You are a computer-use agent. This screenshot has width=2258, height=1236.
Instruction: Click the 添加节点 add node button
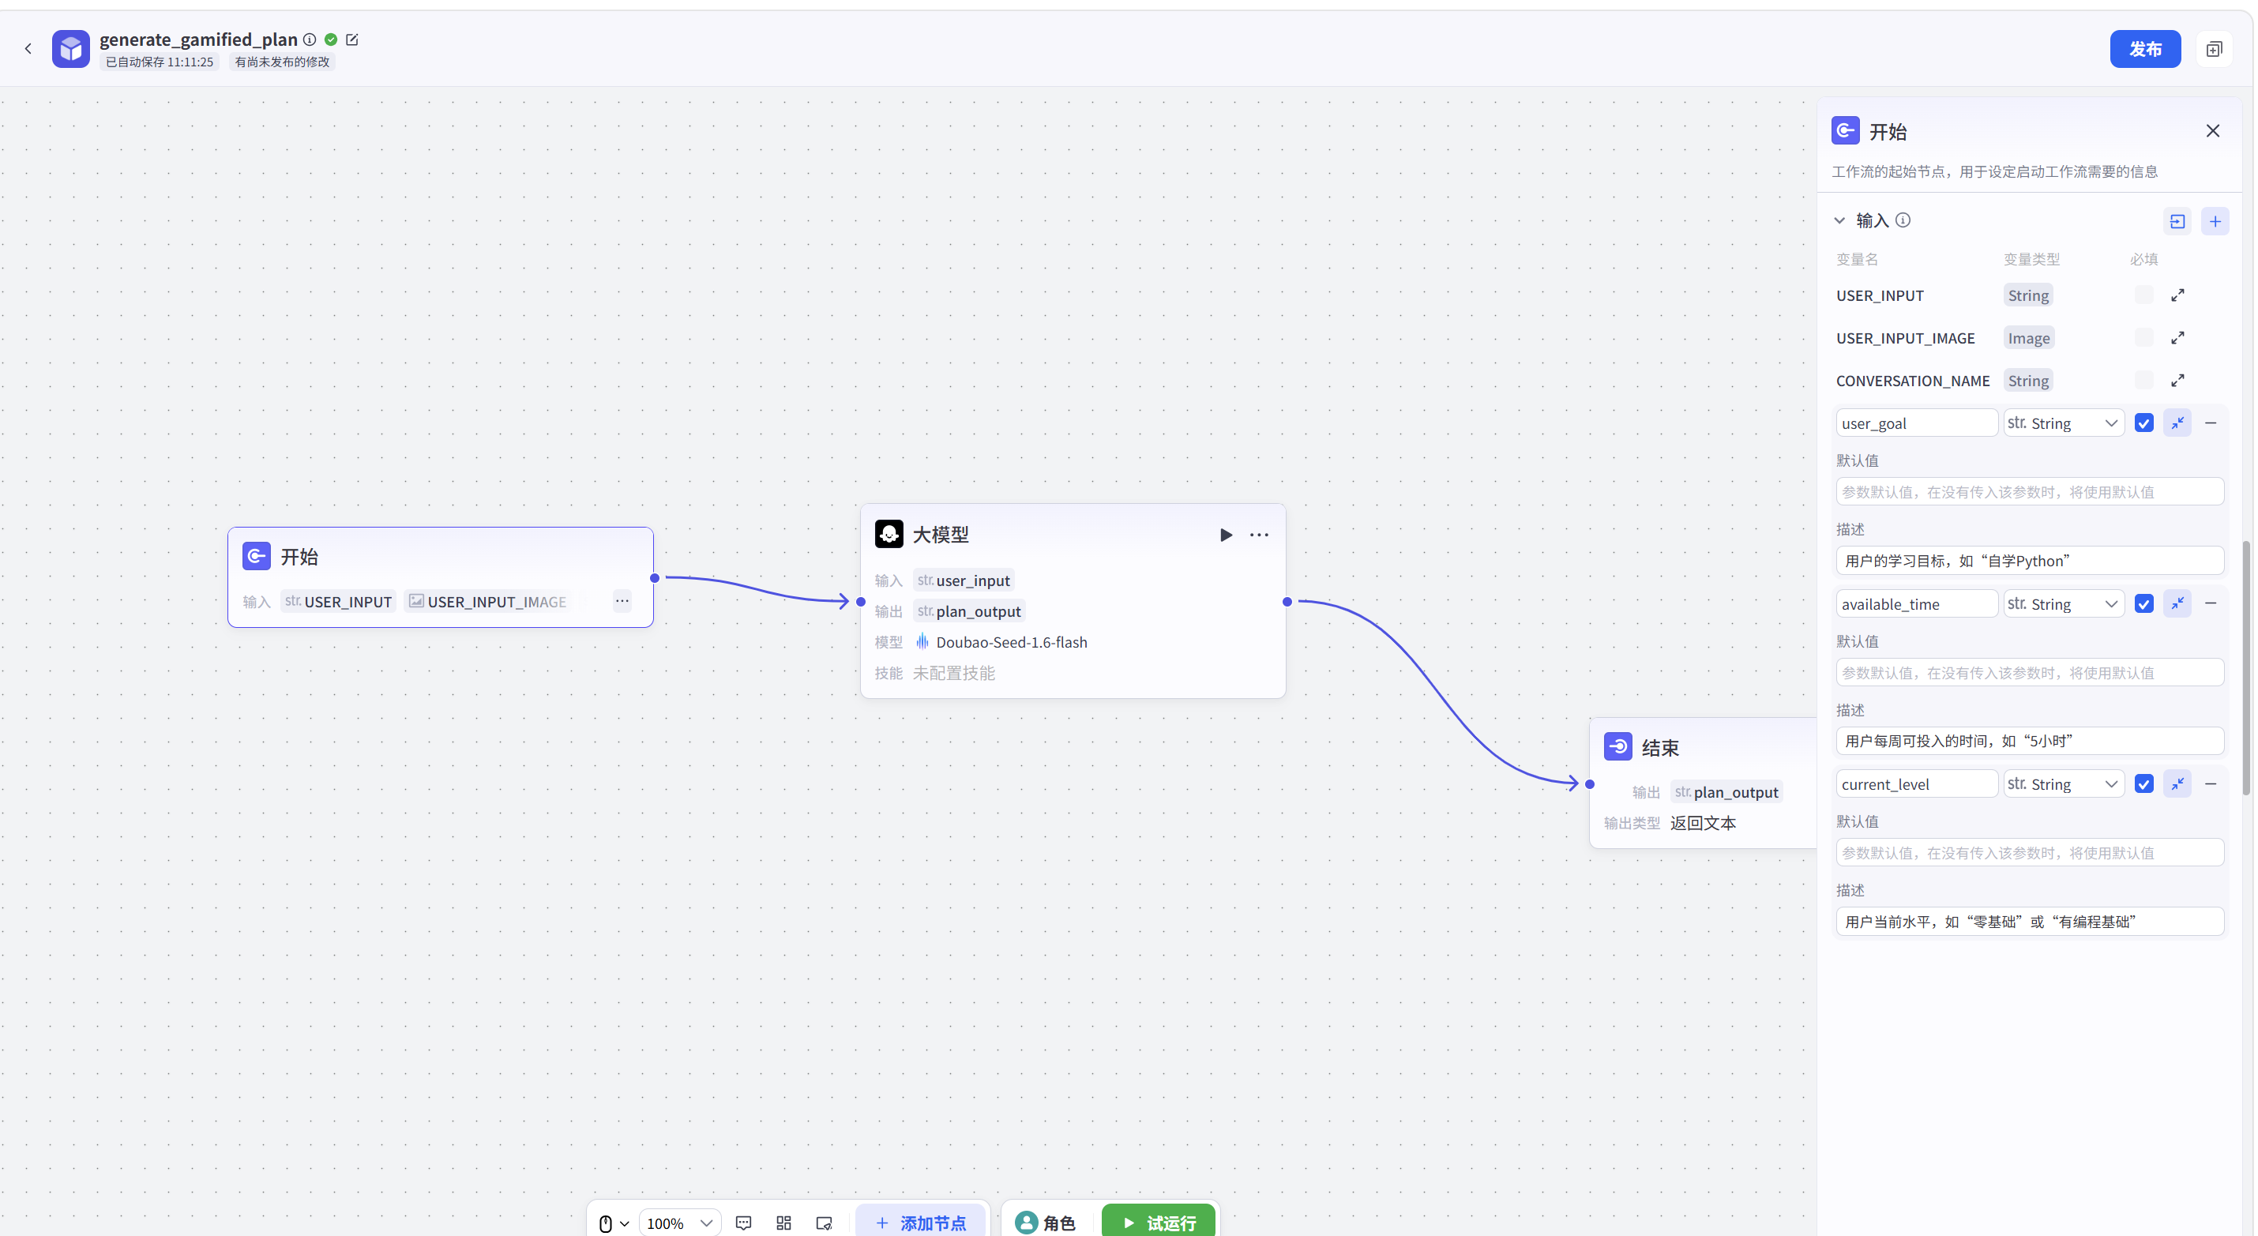click(920, 1222)
